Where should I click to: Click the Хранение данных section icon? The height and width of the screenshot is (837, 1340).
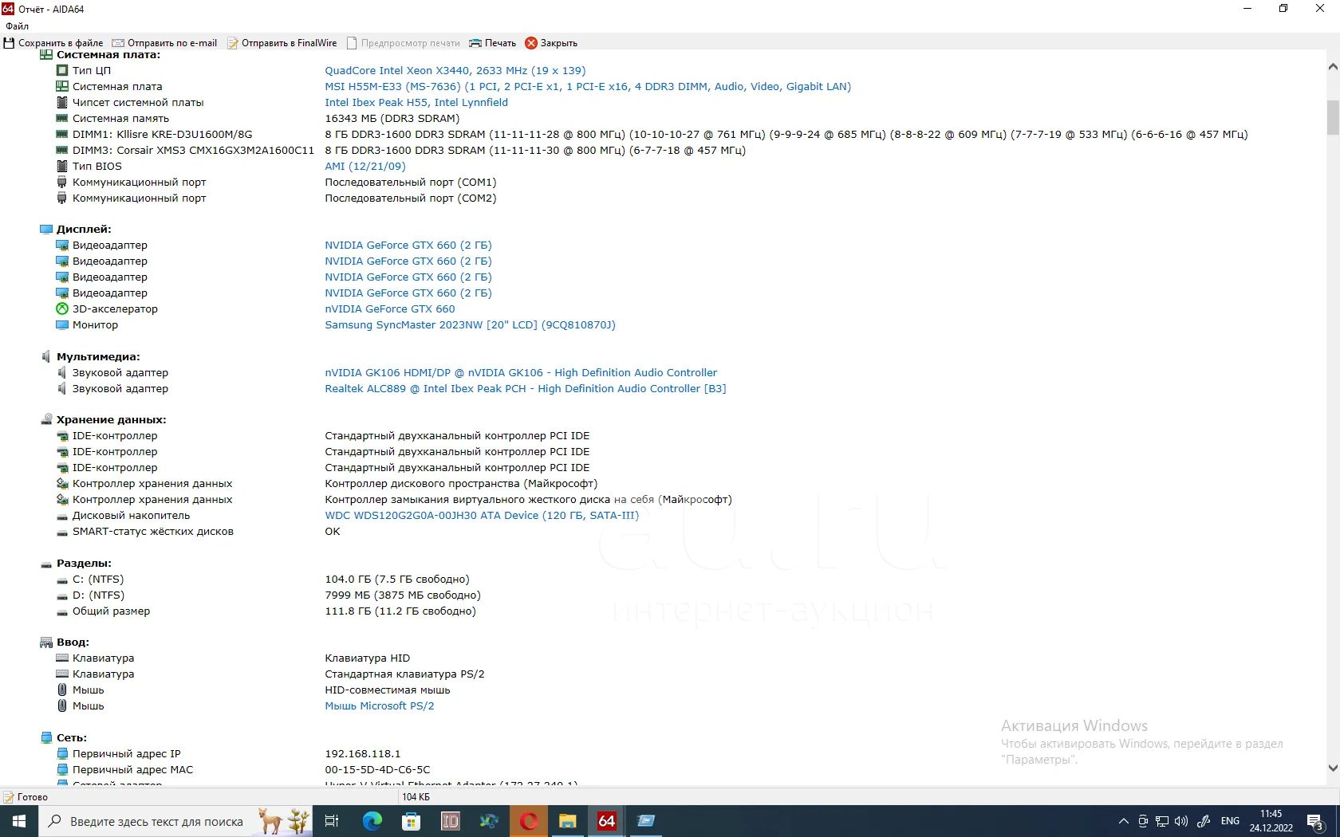pos(46,419)
